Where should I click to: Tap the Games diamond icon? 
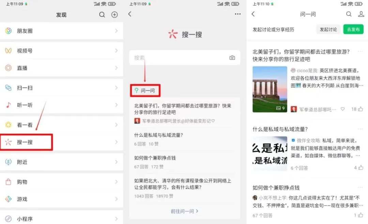(x=9, y=199)
